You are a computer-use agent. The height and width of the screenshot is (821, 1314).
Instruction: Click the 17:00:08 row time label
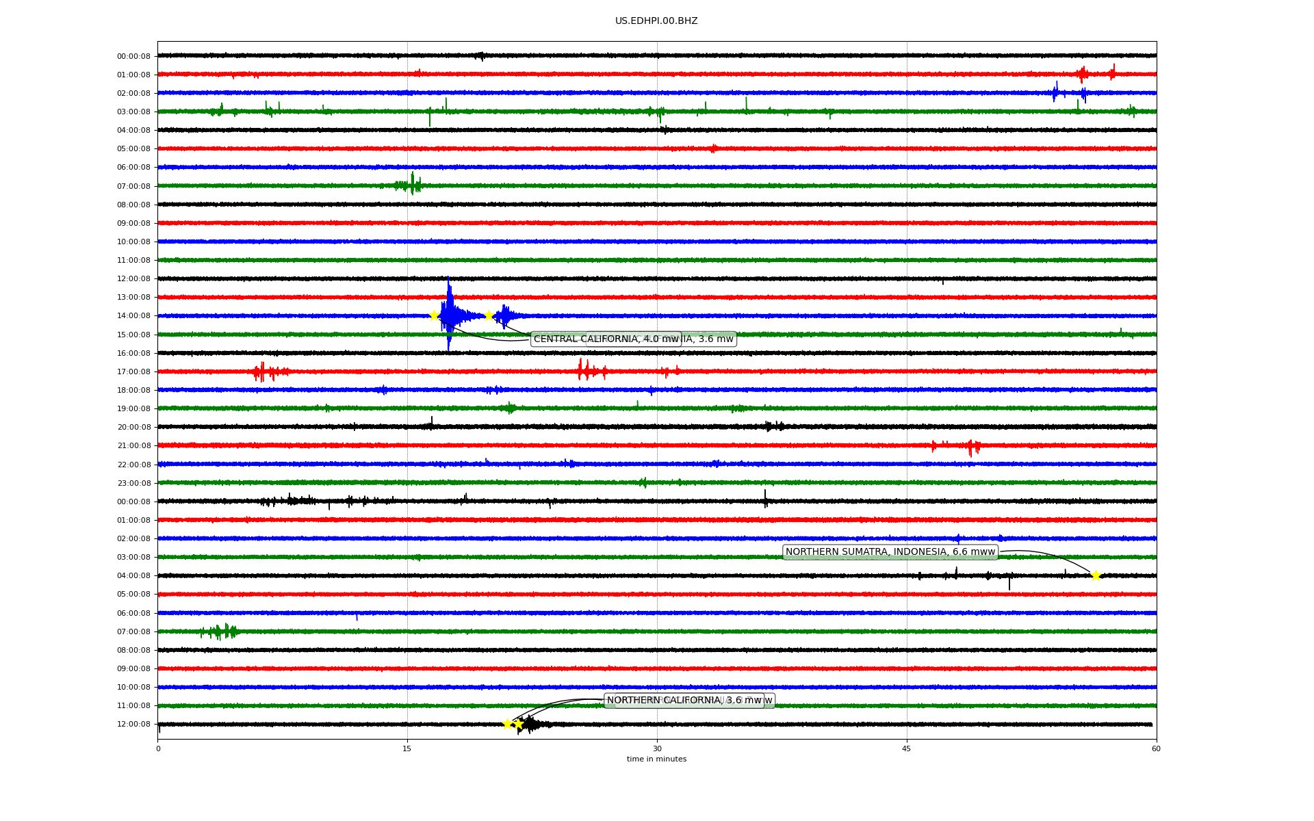pyautogui.click(x=133, y=372)
